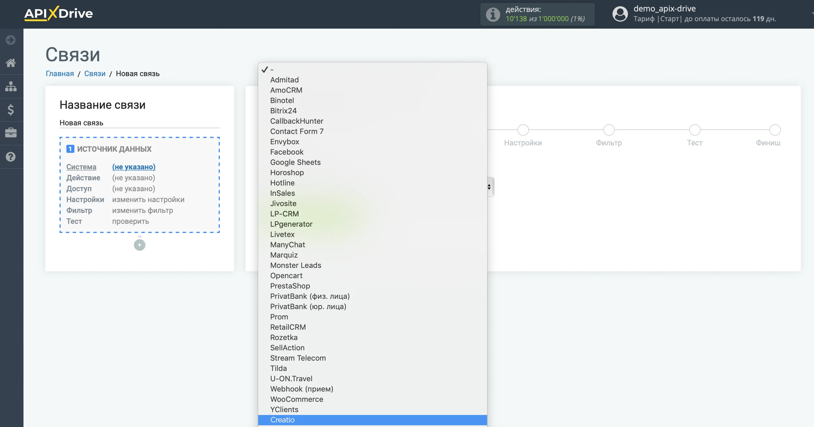The width and height of the screenshot is (814, 427).
Task: Open connections sitemap icon in sidebar
Action: pyautogui.click(x=11, y=86)
